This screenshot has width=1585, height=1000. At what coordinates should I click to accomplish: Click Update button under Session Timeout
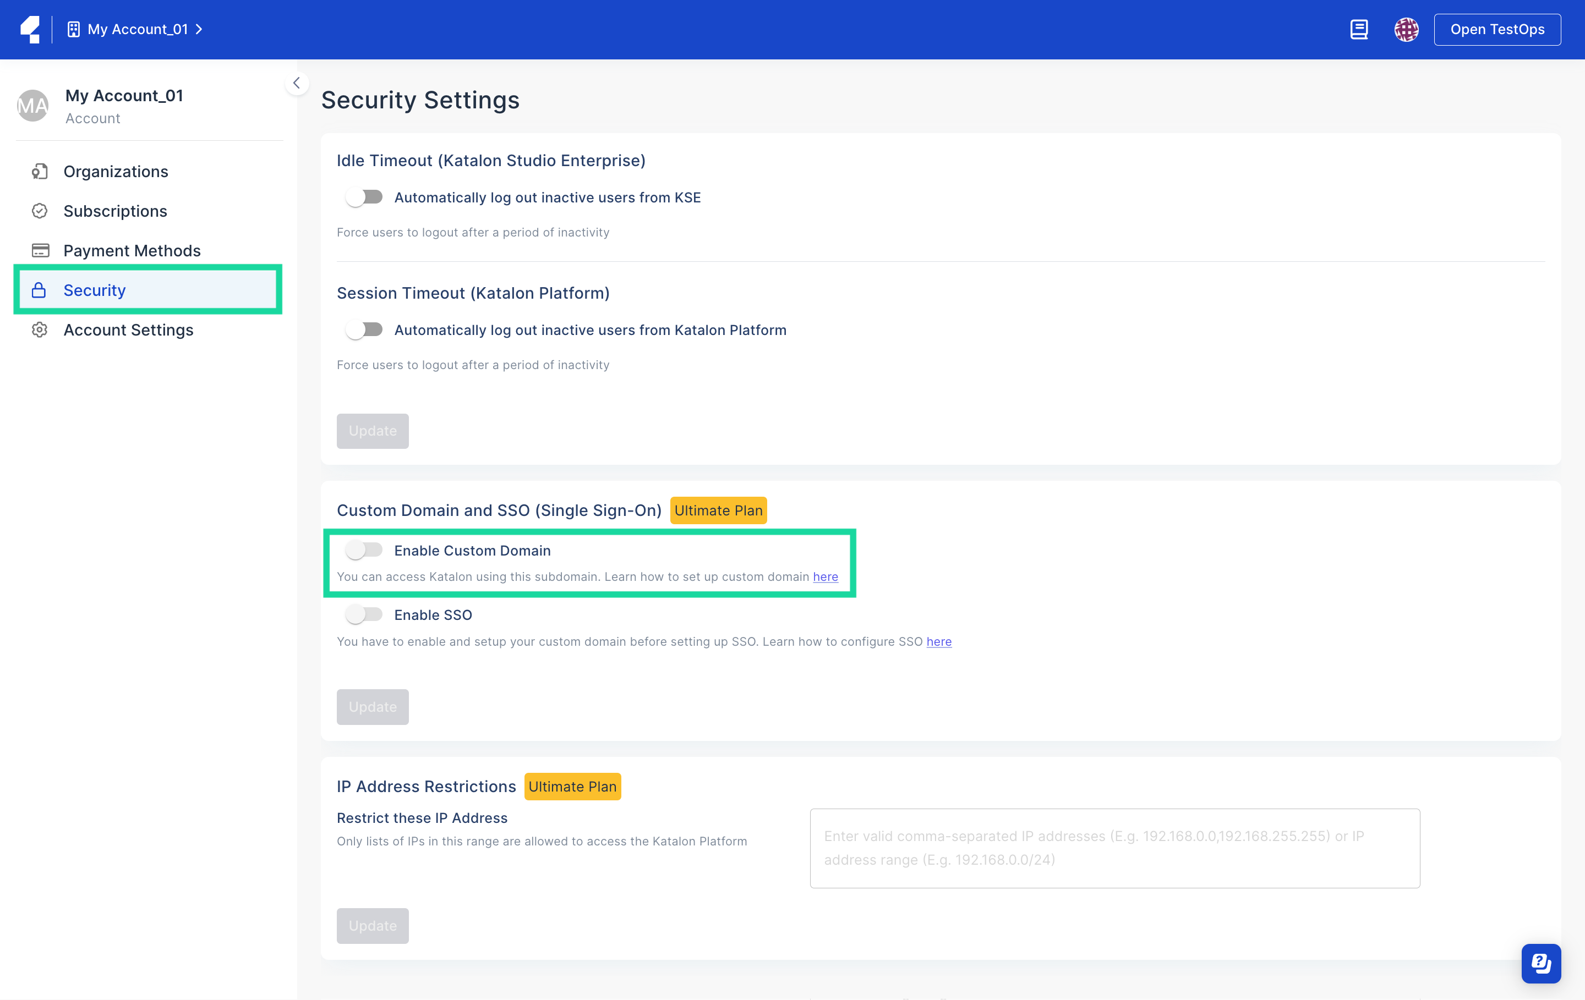coord(373,431)
